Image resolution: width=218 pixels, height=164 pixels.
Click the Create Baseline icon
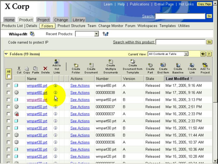[178, 65]
